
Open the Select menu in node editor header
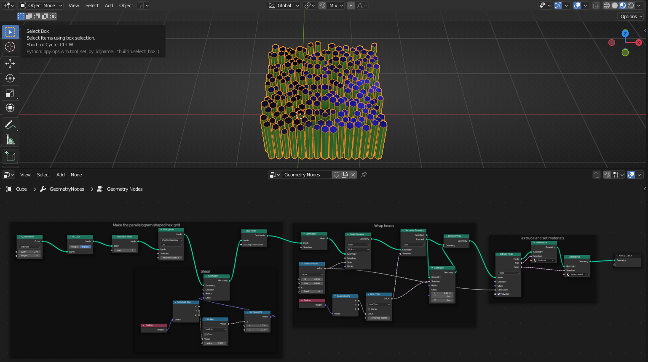tap(43, 175)
